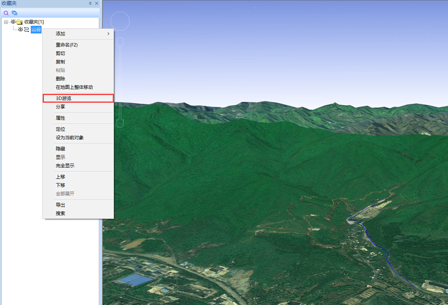Screen dimensions: 448x305
Task: Toggle visibility eye of 山谷 track
Action: tap(20, 29)
